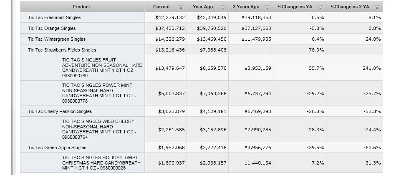The height and width of the screenshot is (177, 404).
Task: Click the $42,279,132 Current value cell
Action: point(170,17)
